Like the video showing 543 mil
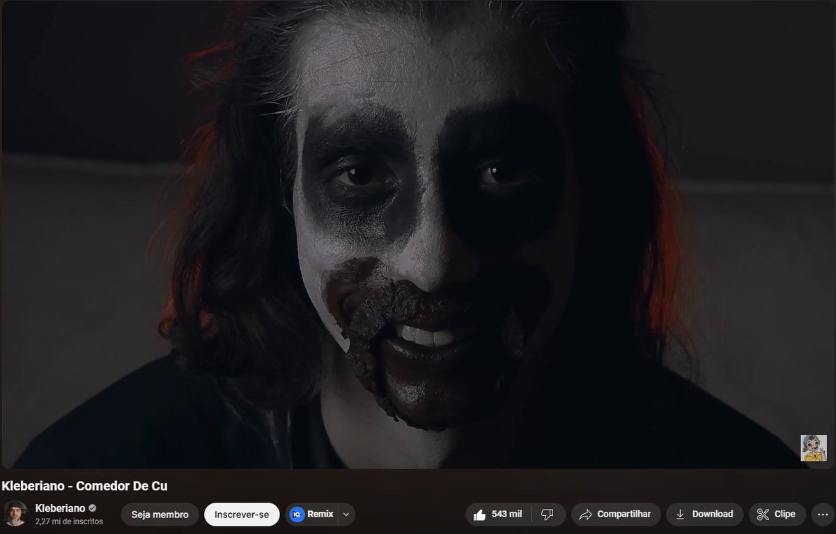Viewport: 836px width, 534px height. [x=497, y=515]
